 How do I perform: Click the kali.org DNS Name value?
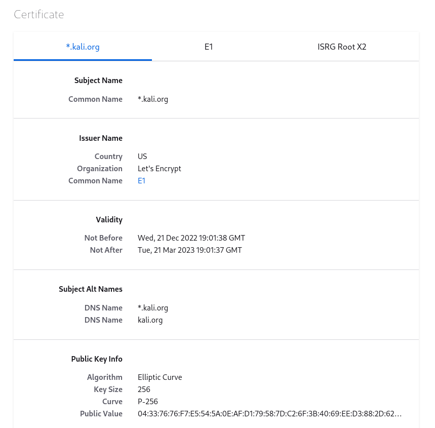[150, 320]
